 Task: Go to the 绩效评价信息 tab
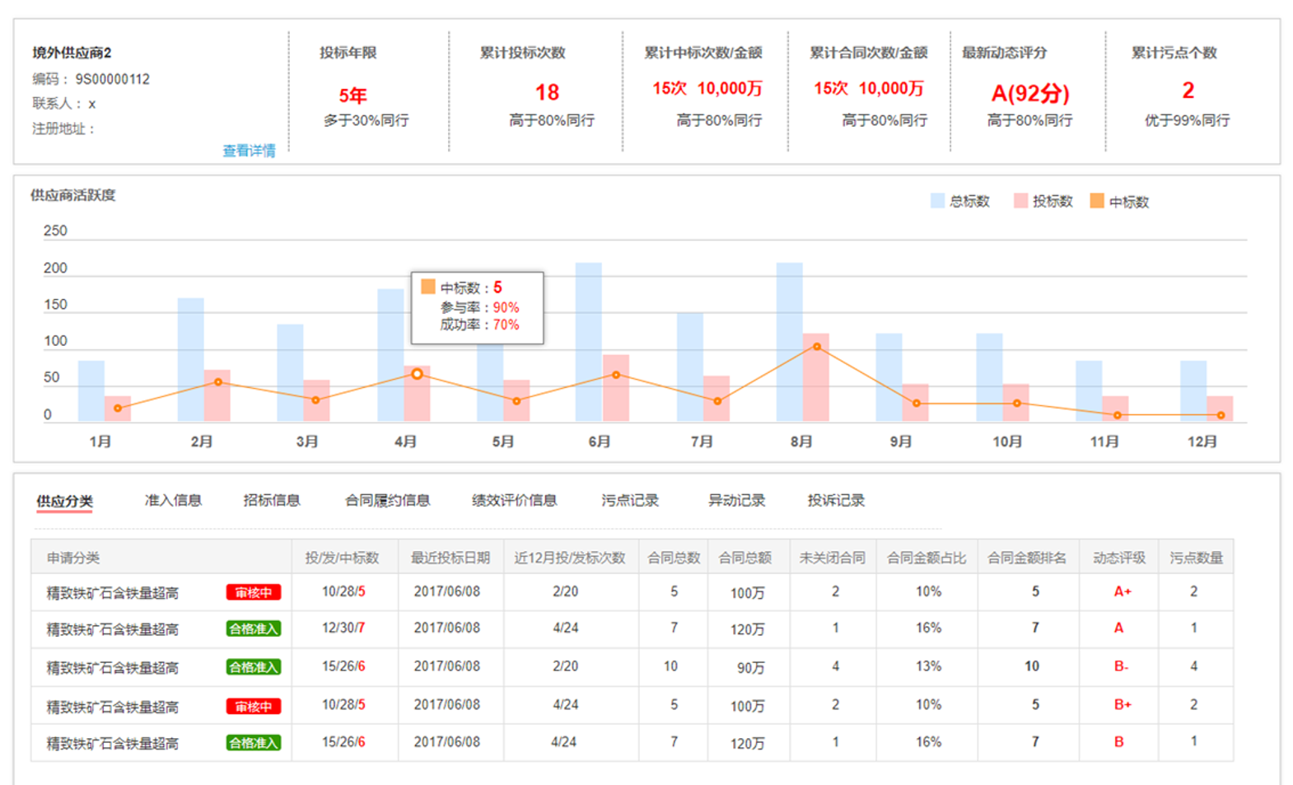point(514,500)
